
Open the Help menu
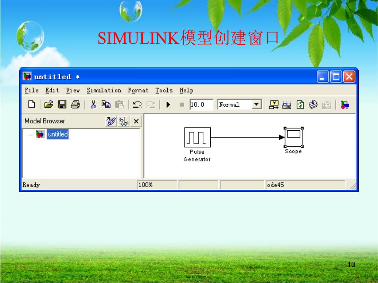186,90
